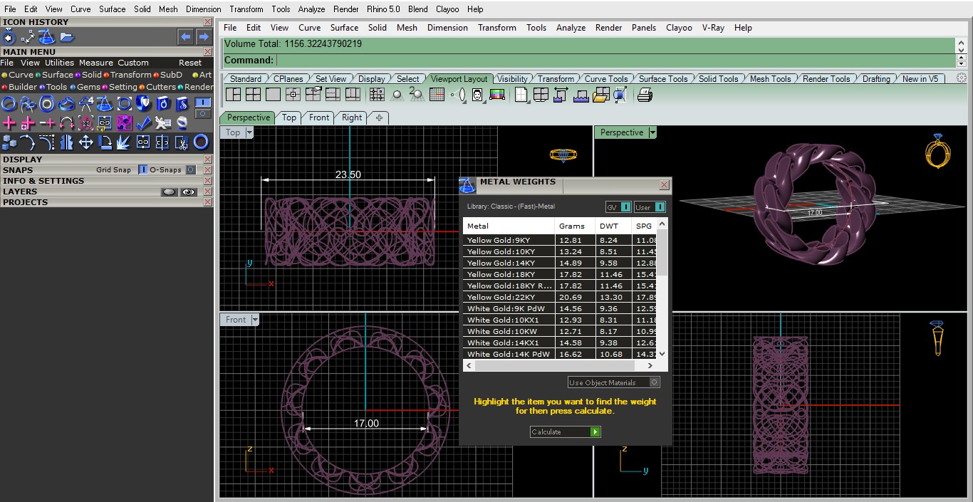
Task: Click the Maximize Viewport single-pane icon
Action: point(273,94)
